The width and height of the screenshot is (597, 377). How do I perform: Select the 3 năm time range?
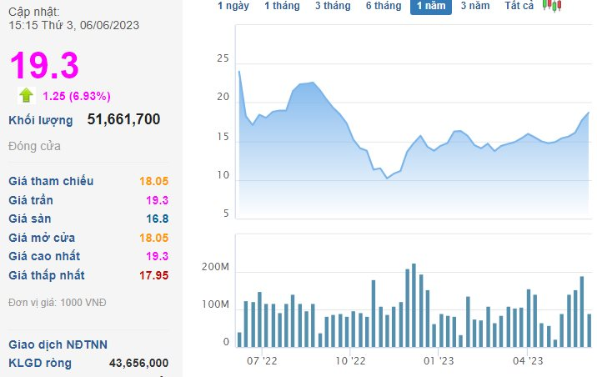475,6
